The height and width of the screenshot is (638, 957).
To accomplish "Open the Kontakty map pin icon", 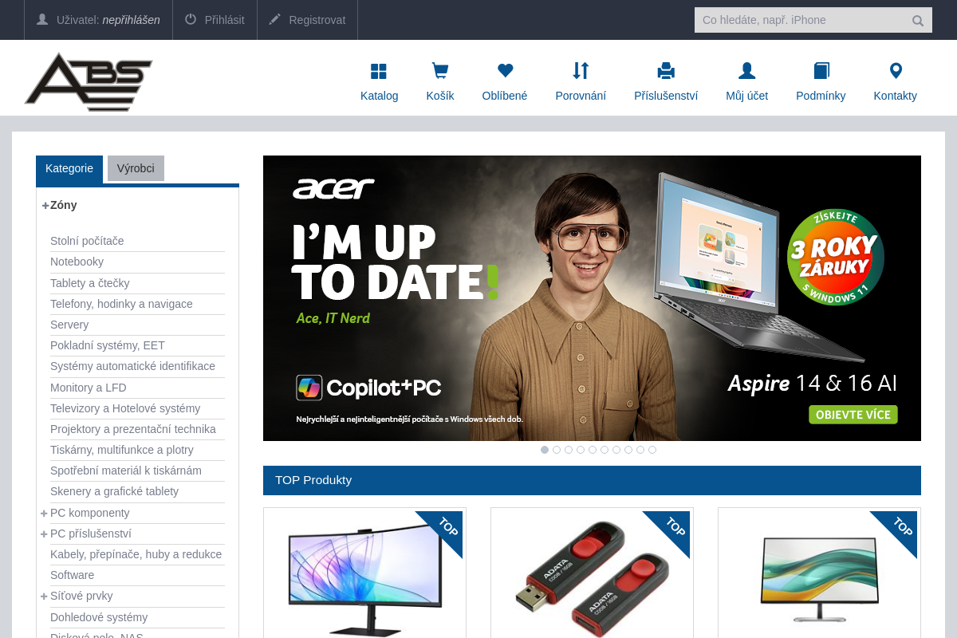I will pyautogui.click(x=896, y=71).
